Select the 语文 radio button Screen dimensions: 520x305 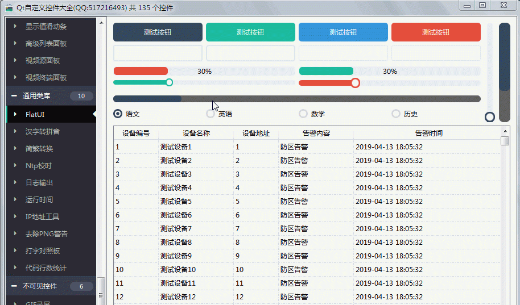[118, 114]
